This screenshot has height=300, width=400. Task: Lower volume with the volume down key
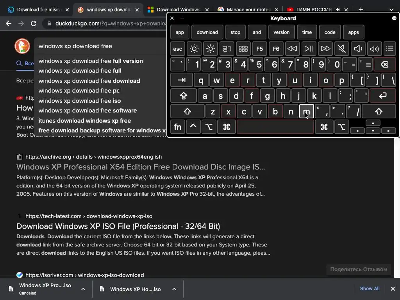[x=358, y=48]
